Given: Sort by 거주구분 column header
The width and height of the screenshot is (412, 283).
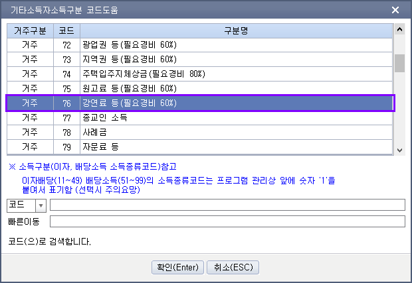Looking at the screenshot, I should pyautogui.click(x=30, y=31).
